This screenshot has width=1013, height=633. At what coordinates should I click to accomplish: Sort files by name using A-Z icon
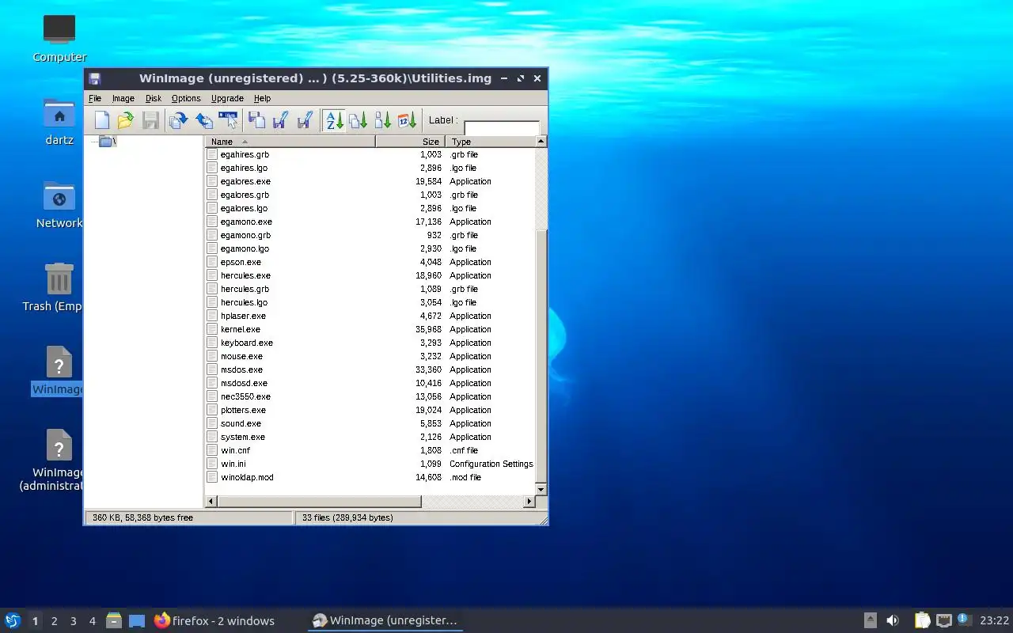point(334,120)
